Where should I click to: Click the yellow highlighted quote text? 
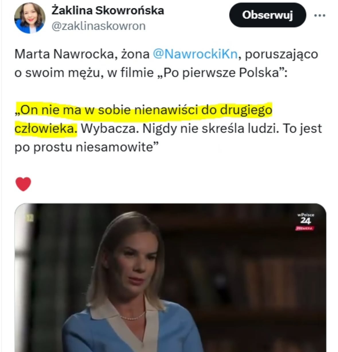(x=143, y=119)
